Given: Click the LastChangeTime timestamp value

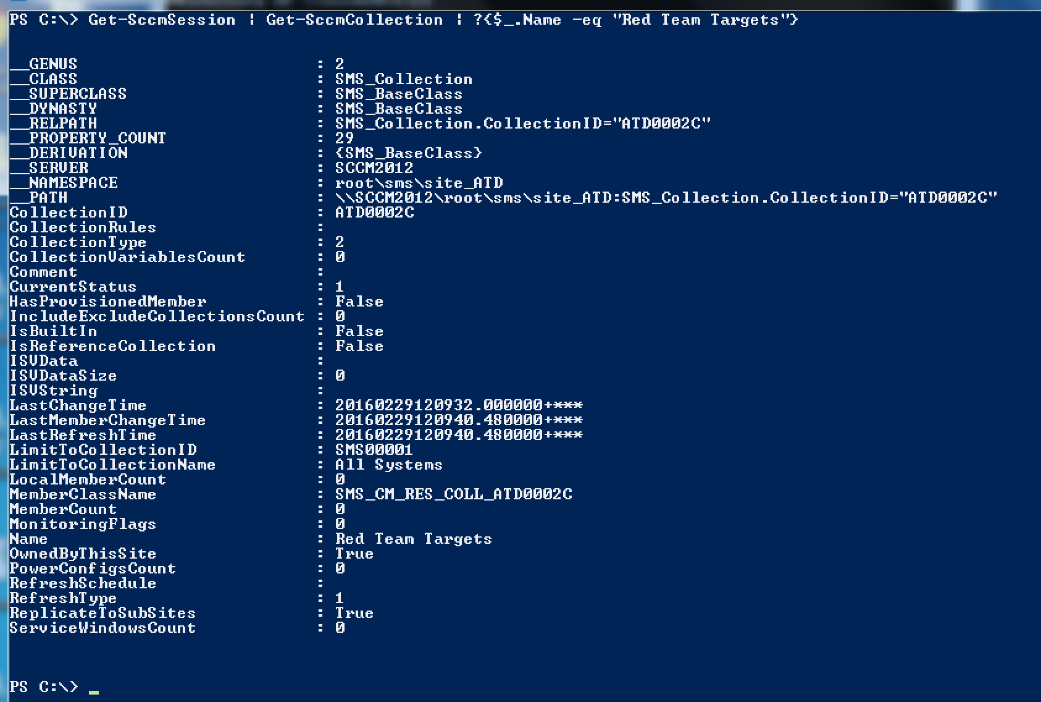Looking at the screenshot, I should click(x=459, y=405).
